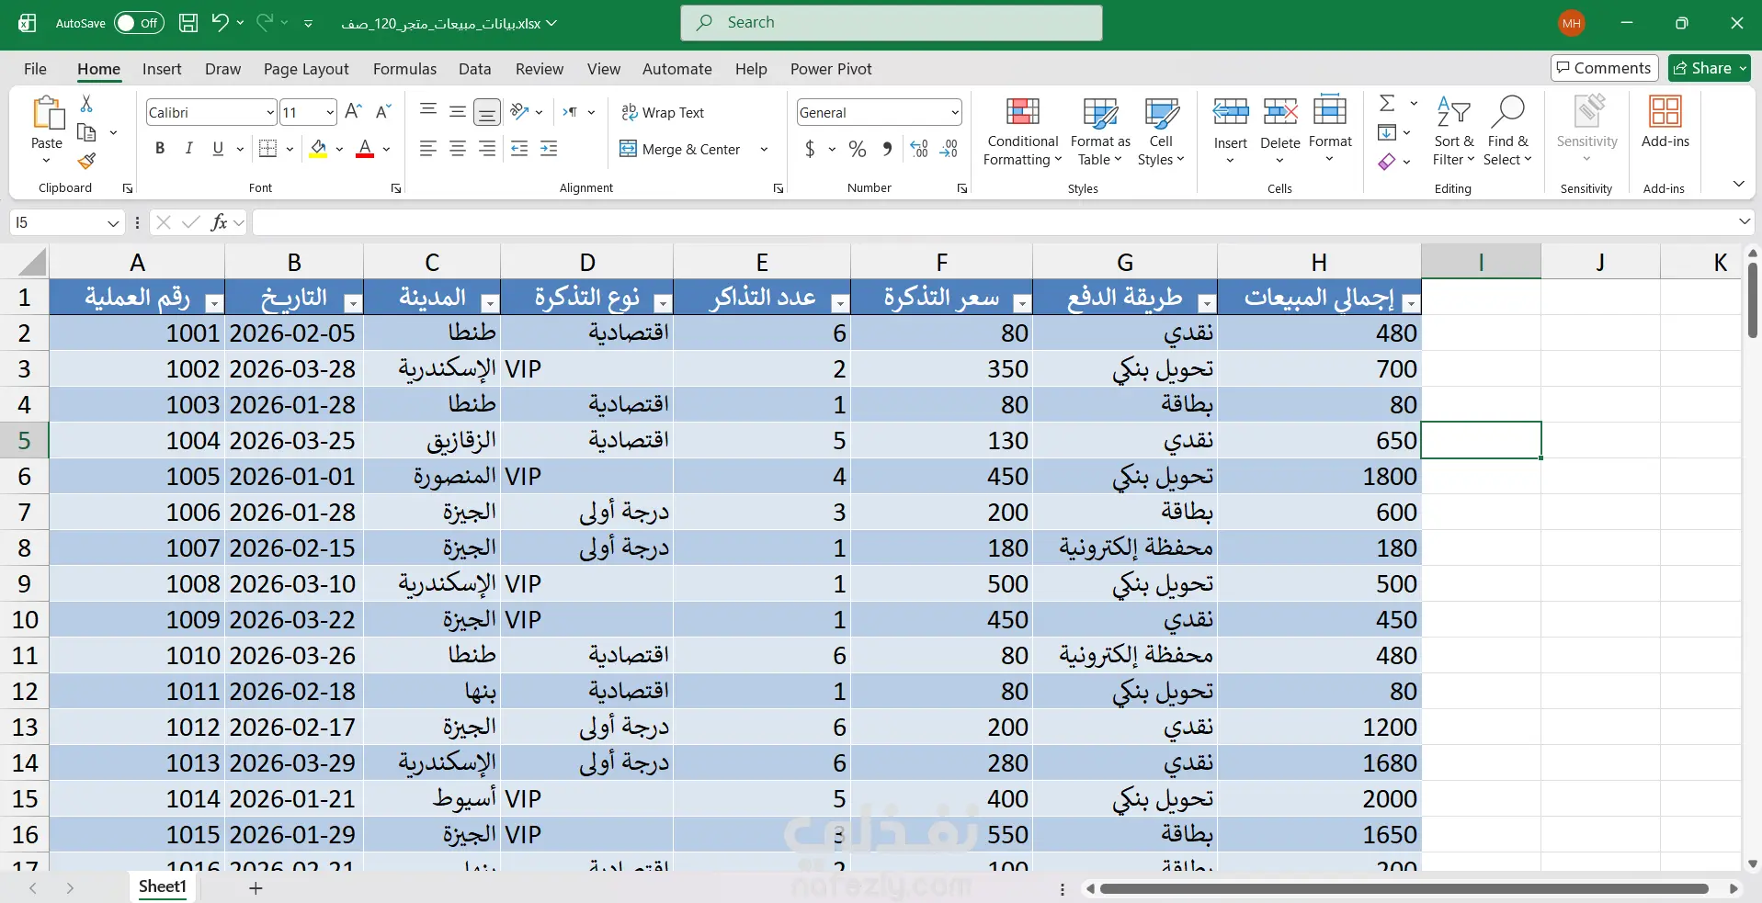
Task: Toggle AutoSave switch
Action: coord(139,23)
